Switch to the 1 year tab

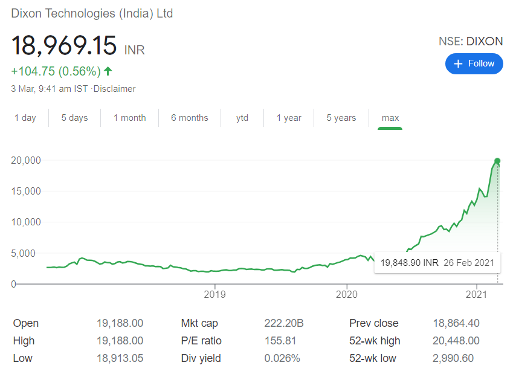(x=289, y=118)
